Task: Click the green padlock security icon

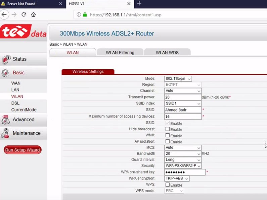Action: pos(85,15)
